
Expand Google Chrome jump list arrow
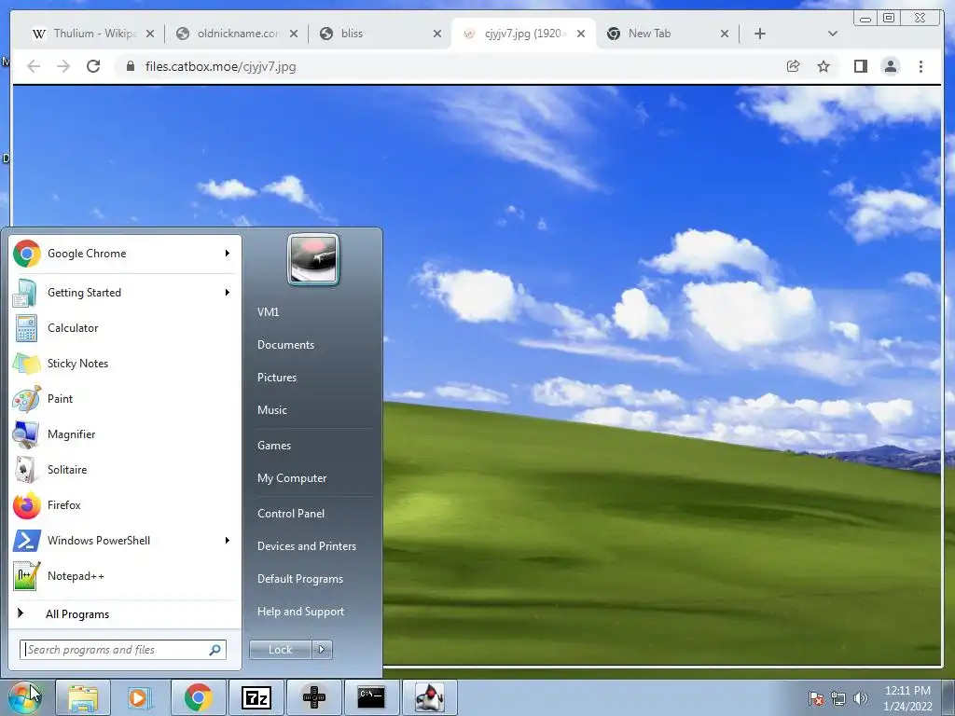(x=228, y=254)
